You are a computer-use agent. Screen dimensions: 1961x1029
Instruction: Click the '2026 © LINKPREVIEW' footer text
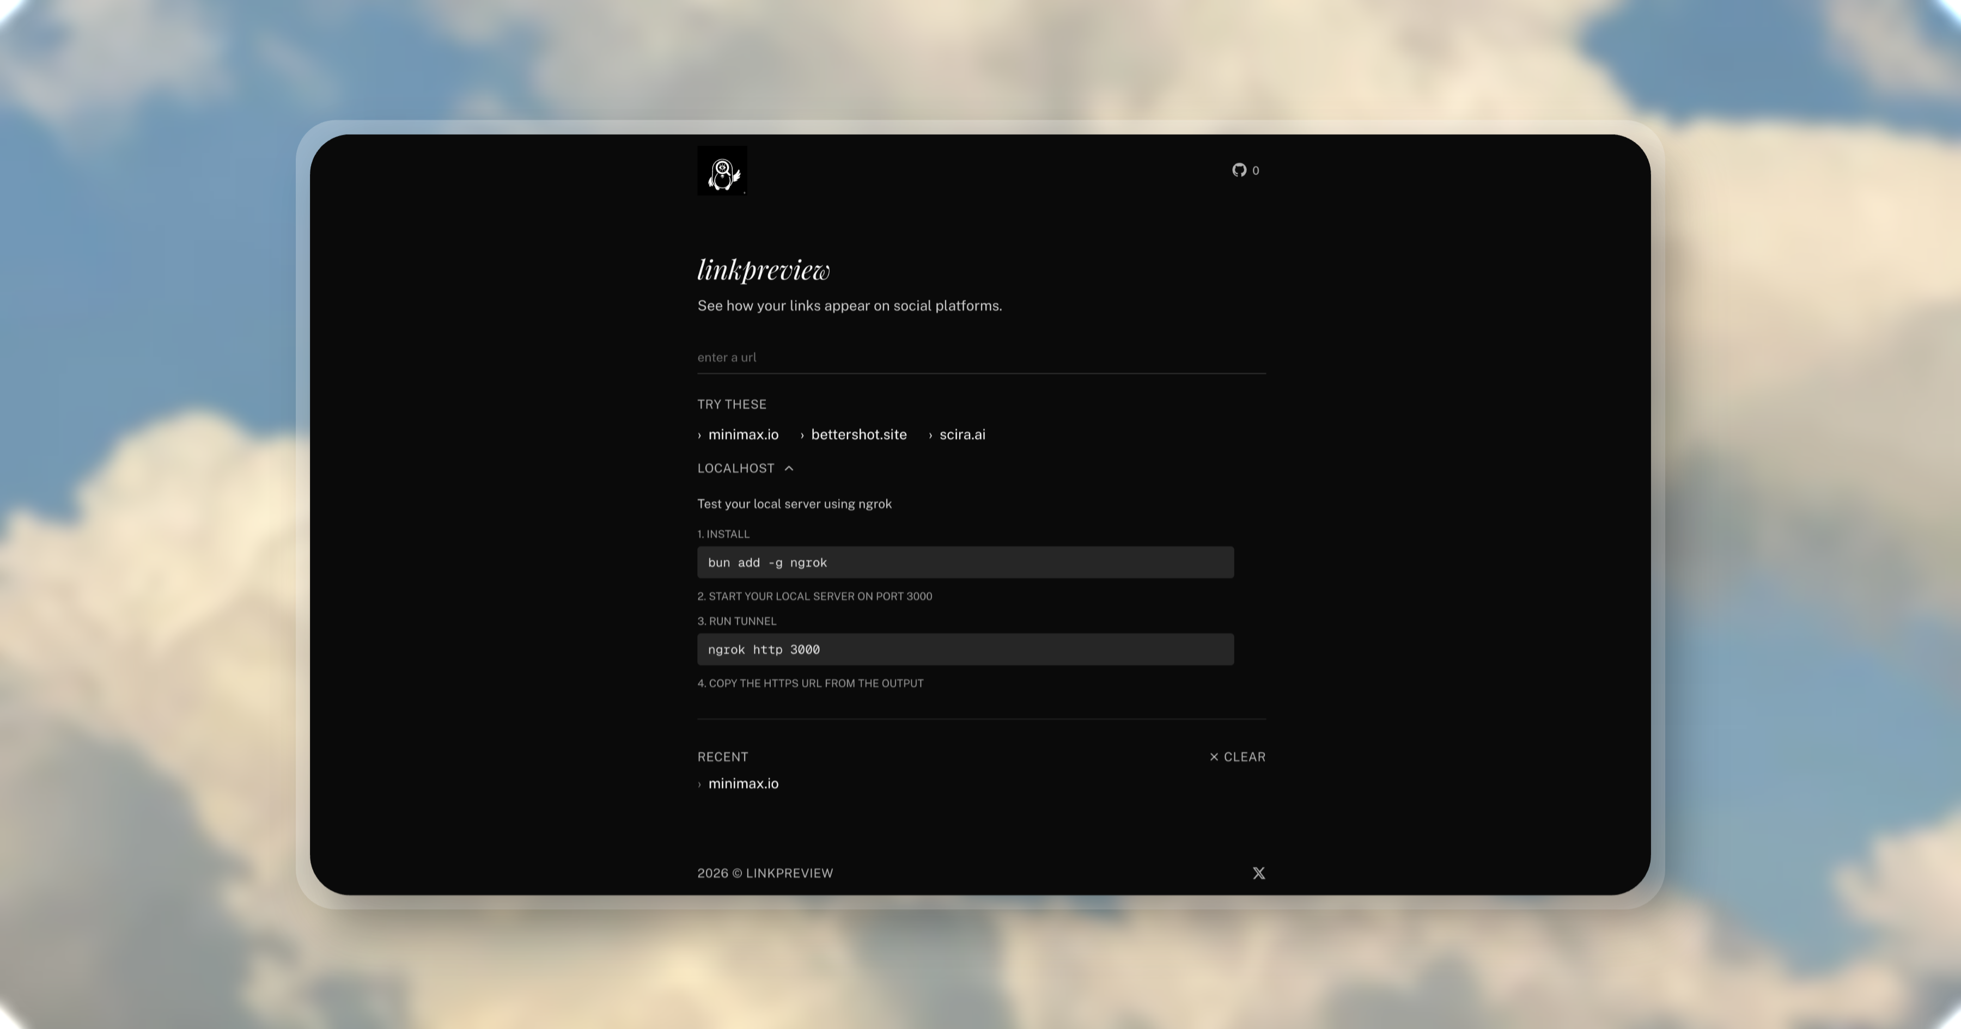[x=765, y=873]
